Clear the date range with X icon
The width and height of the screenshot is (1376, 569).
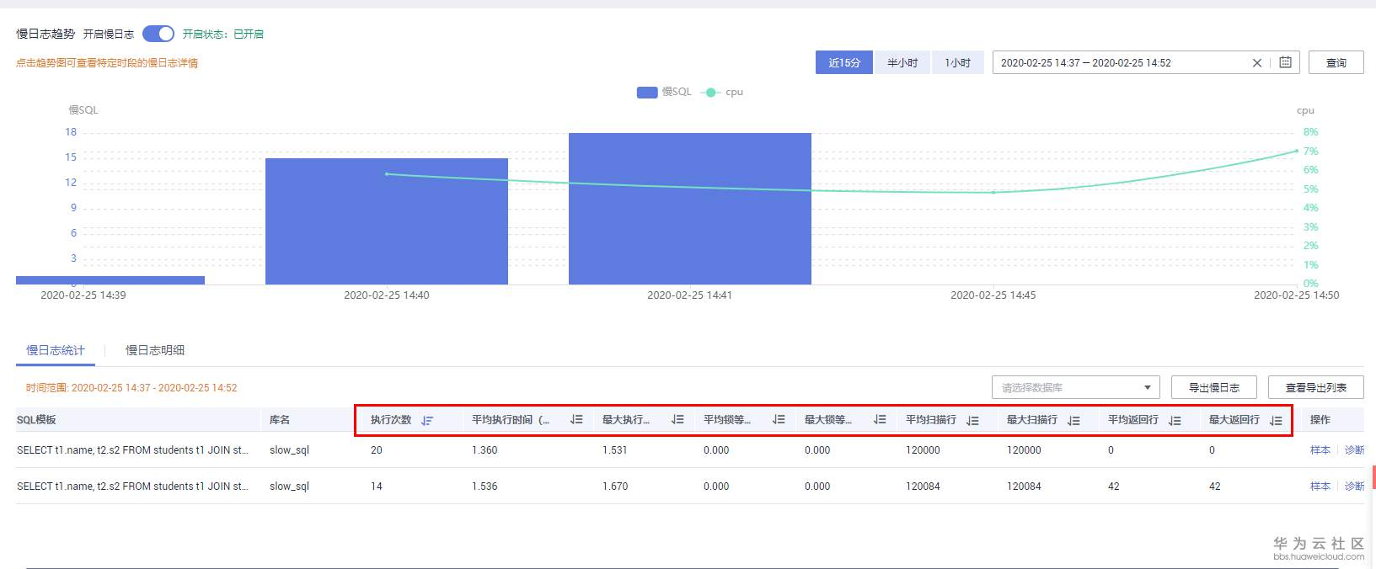coord(1257,63)
